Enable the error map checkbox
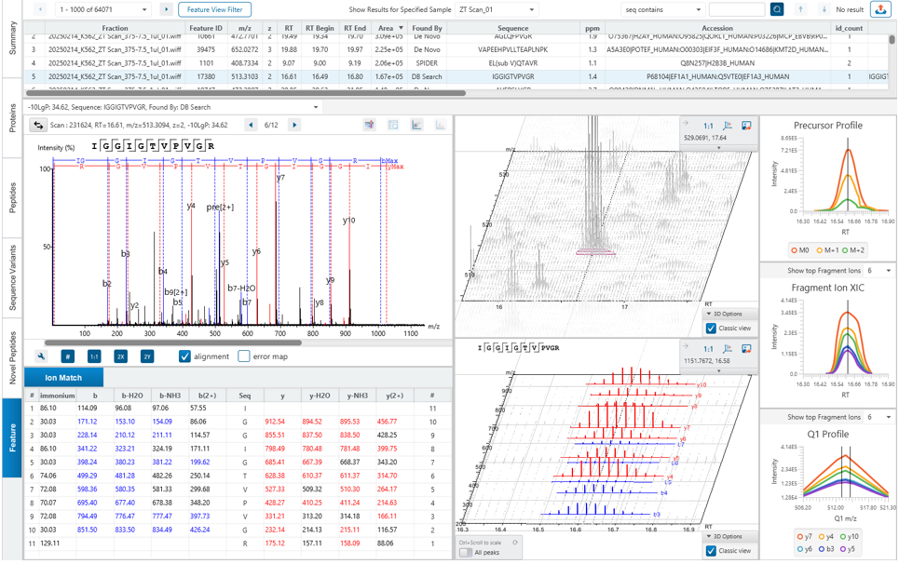This screenshot has width=899, height=564. tap(244, 356)
